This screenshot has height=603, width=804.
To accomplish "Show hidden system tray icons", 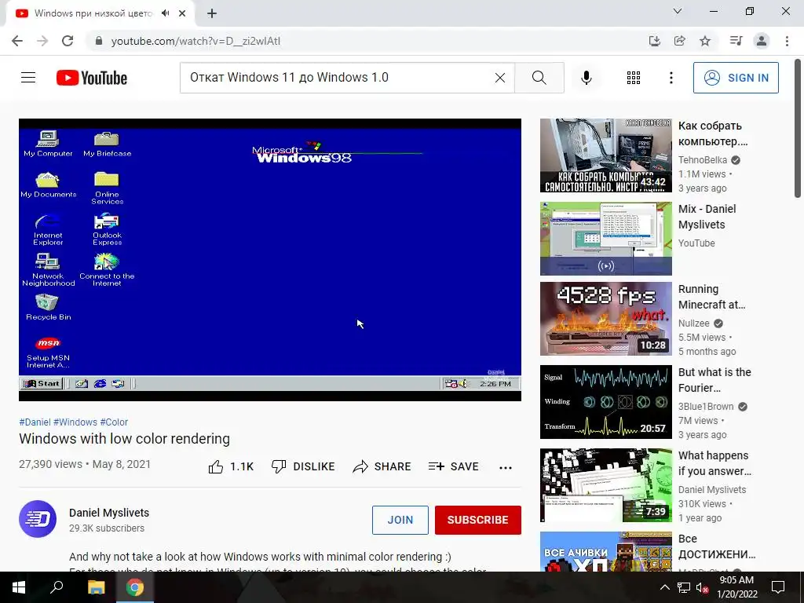I will (664, 587).
